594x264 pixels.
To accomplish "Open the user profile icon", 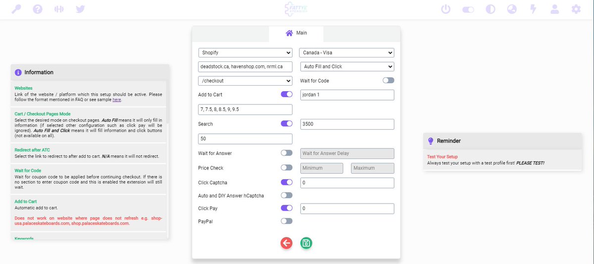I will pyautogui.click(x=554, y=9).
